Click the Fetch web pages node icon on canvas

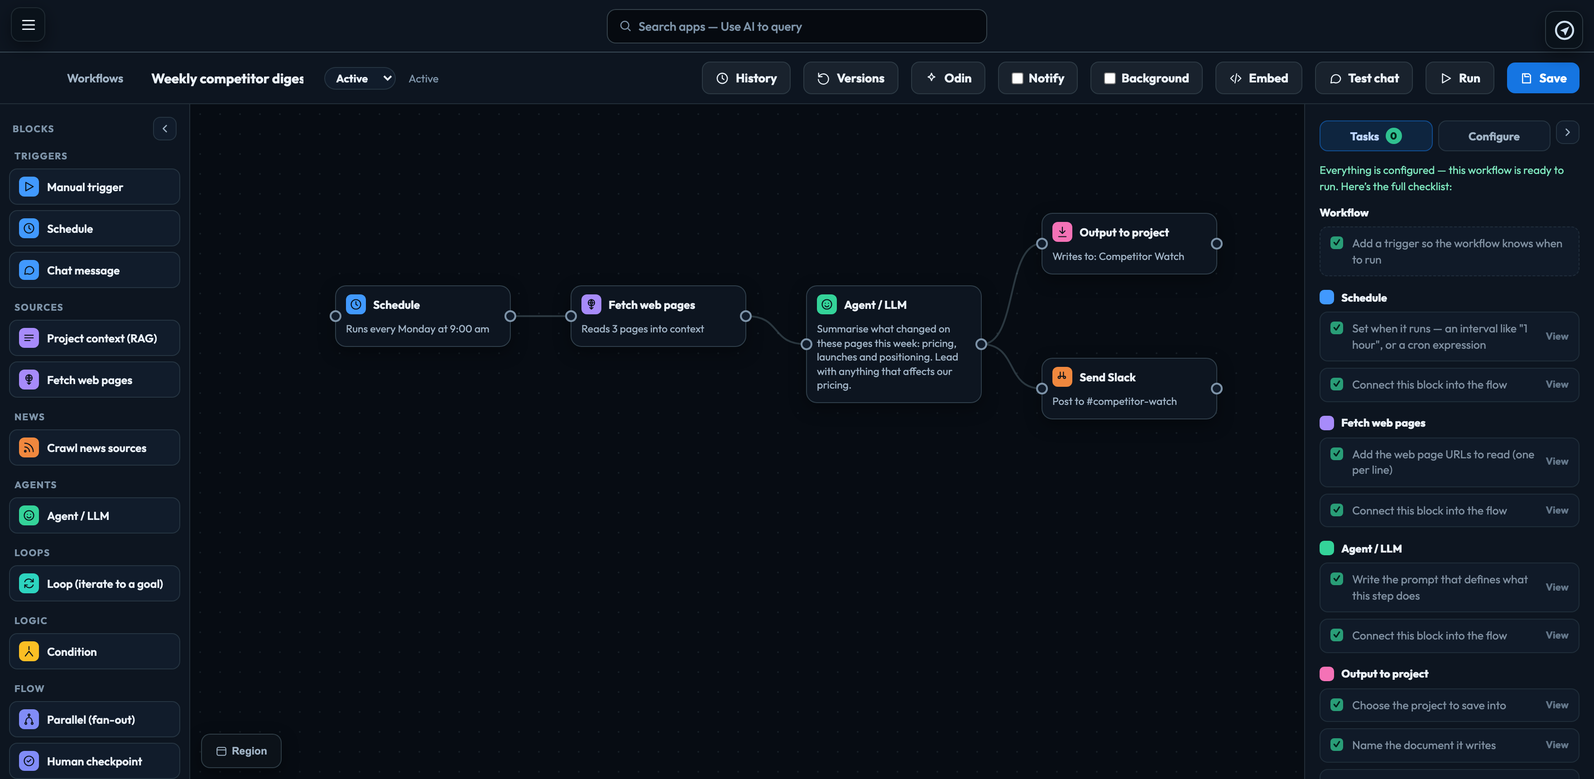pyautogui.click(x=591, y=304)
